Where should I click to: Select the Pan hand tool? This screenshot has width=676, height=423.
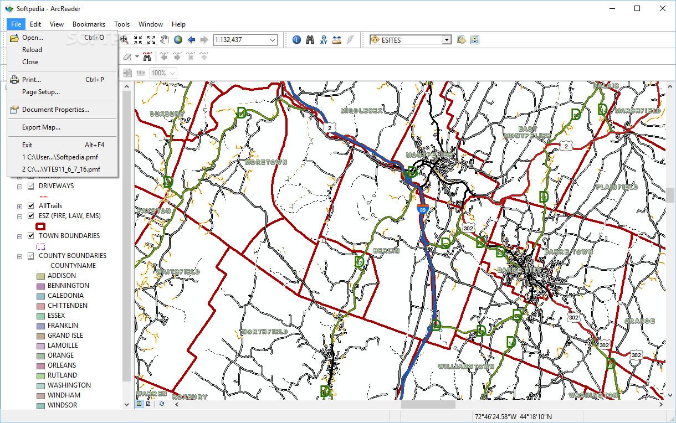(165, 40)
